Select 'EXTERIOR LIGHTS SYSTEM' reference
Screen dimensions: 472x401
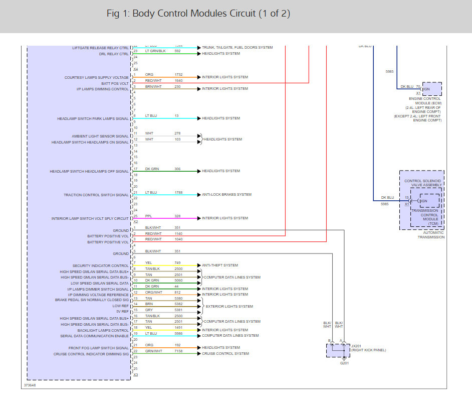click(x=229, y=306)
